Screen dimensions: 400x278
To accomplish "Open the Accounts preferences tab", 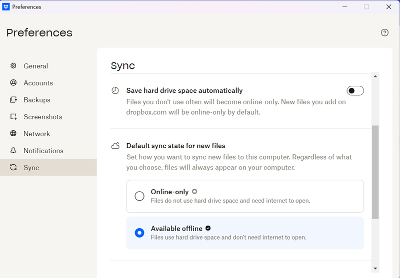I will click(x=38, y=83).
